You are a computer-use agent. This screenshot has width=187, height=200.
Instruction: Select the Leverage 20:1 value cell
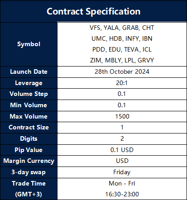[x=122, y=83]
